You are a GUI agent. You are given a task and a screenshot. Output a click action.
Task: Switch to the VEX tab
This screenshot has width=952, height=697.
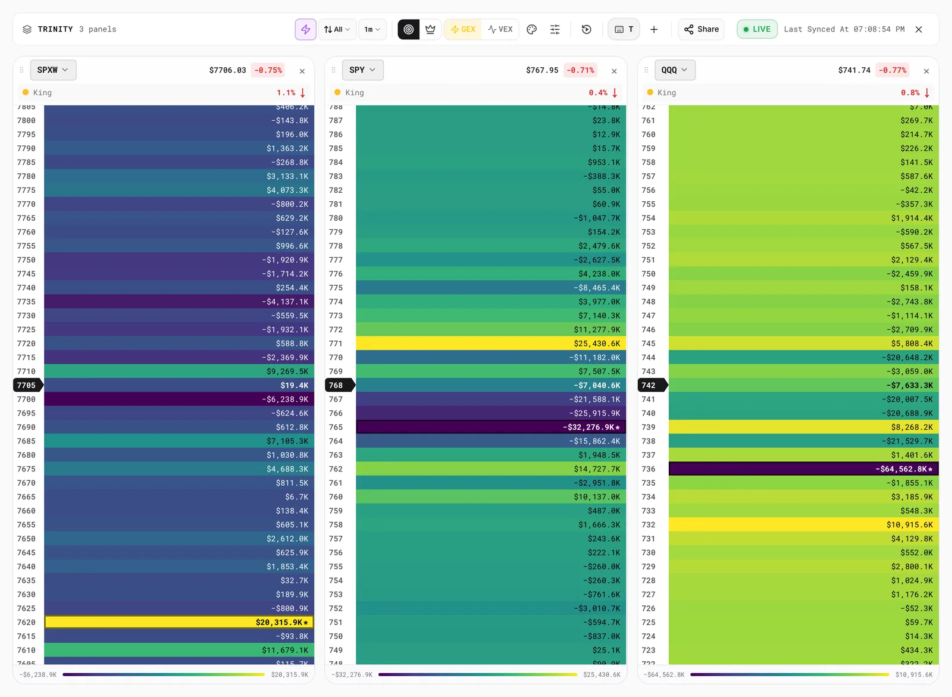500,29
